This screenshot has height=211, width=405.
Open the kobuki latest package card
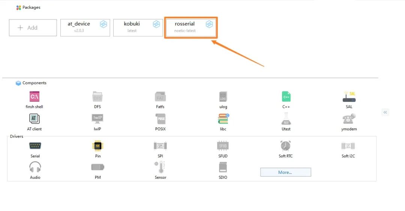point(138,28)
